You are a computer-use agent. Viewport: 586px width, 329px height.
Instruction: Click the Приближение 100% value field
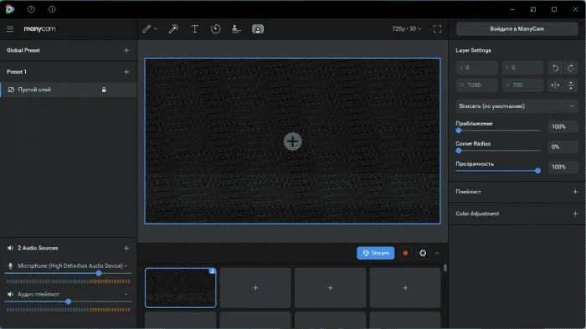[x=563, y=126]
